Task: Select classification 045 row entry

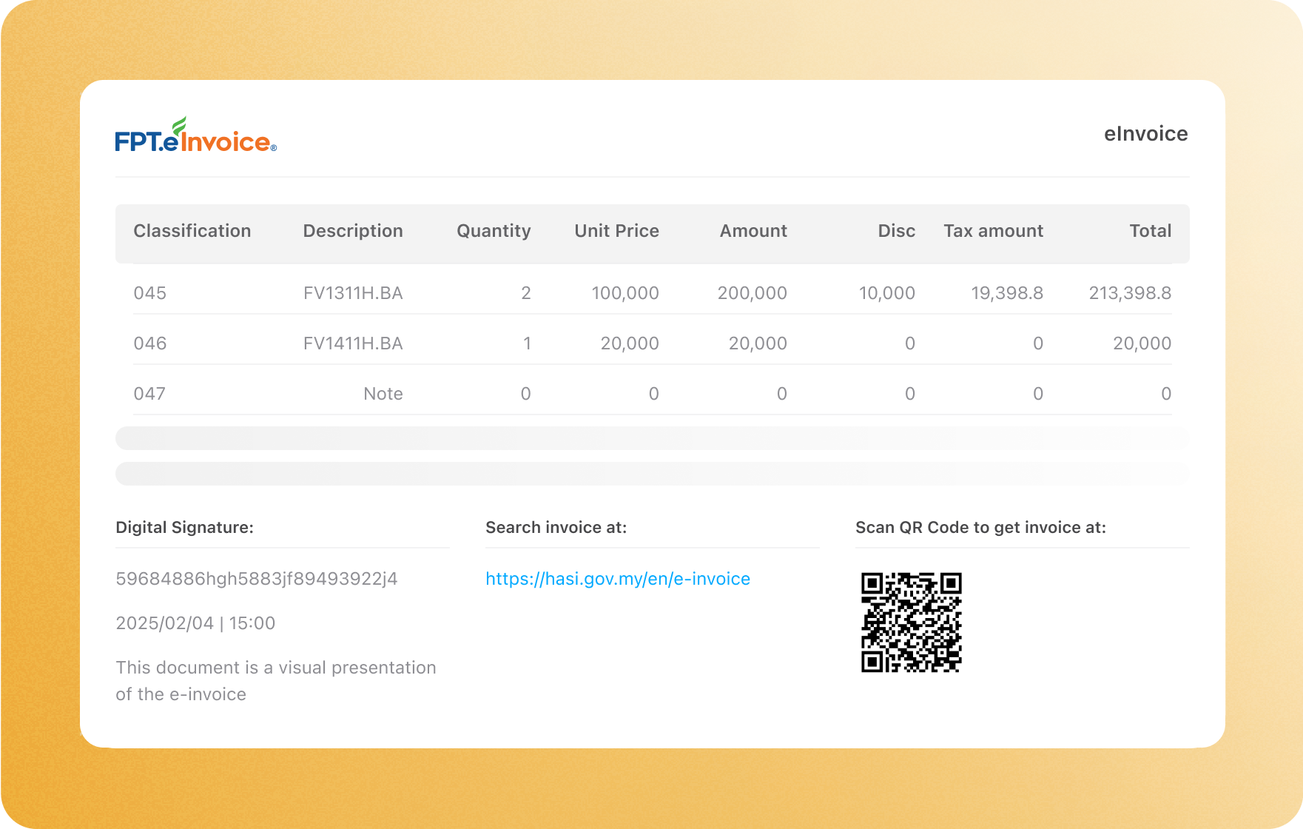Action: tap(149, 293)
